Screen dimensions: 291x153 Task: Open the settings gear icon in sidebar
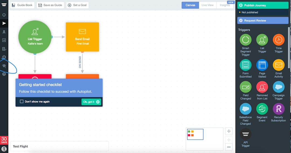[4, 57]
